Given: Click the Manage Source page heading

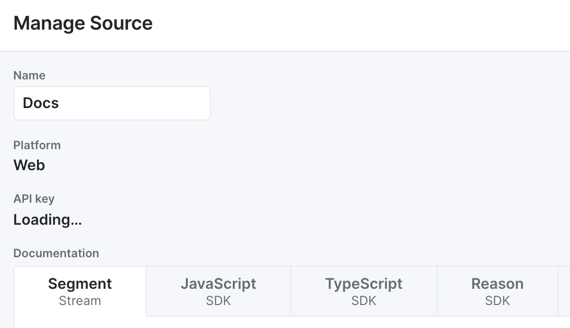Looking at the screenshot, I should click(83, 22).
